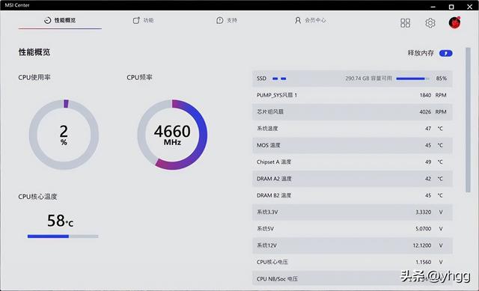Toggle the 释放内存 switch

[446, 53]
